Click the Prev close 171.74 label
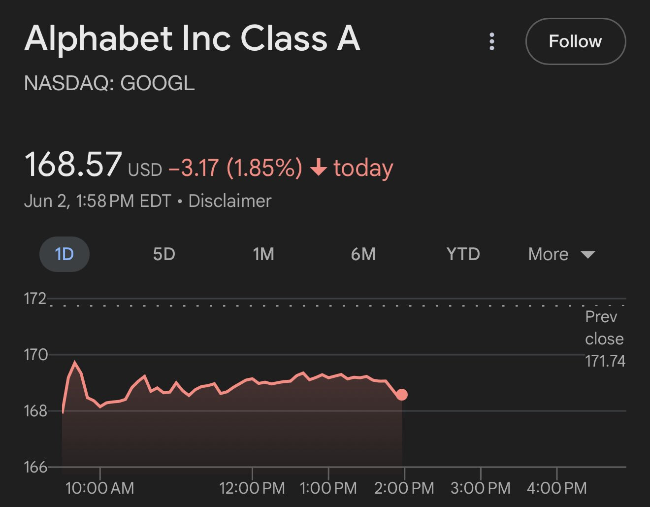This screenshot has height=507, width=650. 605,339
